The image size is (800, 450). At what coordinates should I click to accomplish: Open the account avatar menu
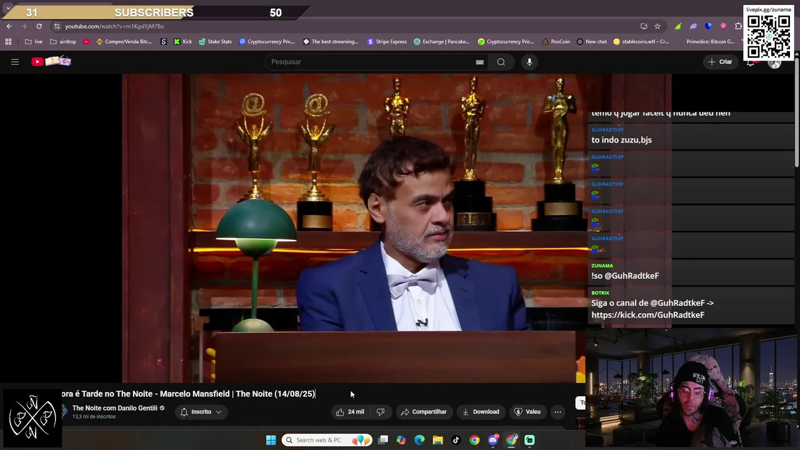click(774, 62)
